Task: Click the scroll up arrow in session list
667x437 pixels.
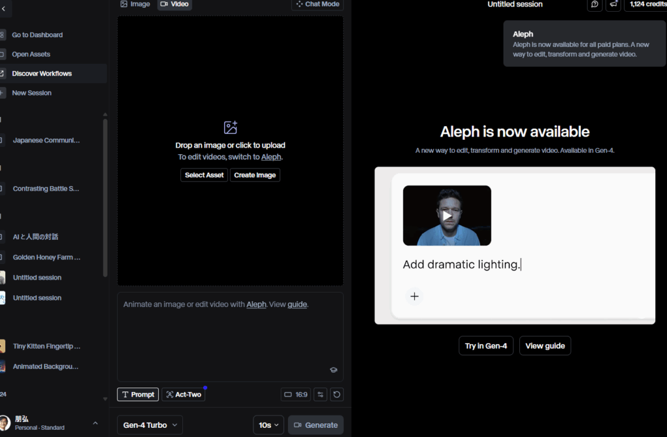Action: (x=105, y=114)
